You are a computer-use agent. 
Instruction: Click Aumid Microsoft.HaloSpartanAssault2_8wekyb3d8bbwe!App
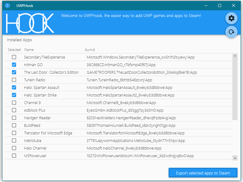point(131,95)
